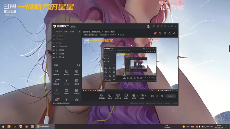The width and height of the screenshot is (230, 129).
Task: Toggle lock on 全屏 1 source
Action: (57, 57)
